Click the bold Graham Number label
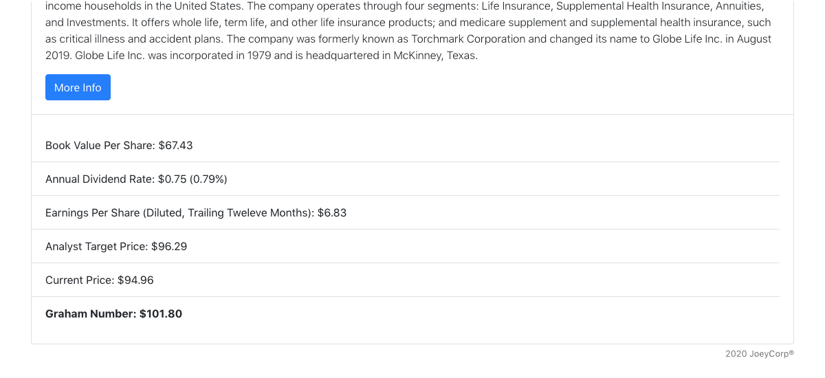Screen dimensions: 825x378 click(91, 314)
